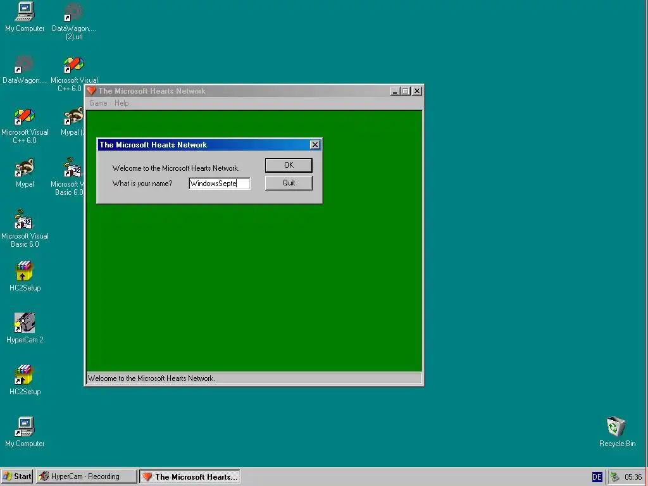Viewport: 648px width, 486px height.
Task: Click the taskbar clock showing 05:36
Action: (x=633, y=477)
